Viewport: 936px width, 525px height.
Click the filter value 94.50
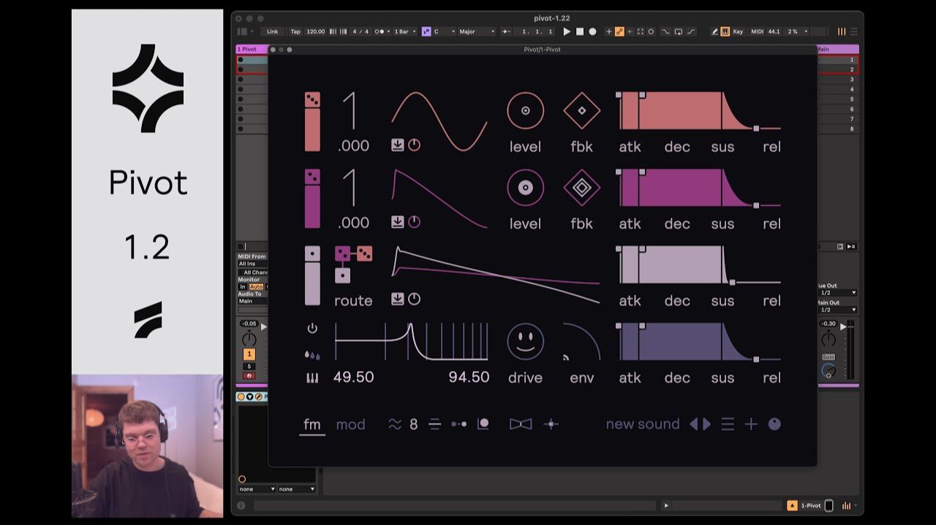point(469,378)
